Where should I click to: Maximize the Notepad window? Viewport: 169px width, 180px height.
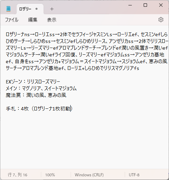(145, 5)
